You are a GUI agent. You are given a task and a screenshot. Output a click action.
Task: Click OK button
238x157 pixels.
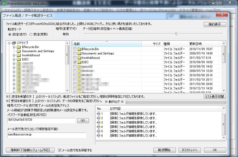pos(215,150)
